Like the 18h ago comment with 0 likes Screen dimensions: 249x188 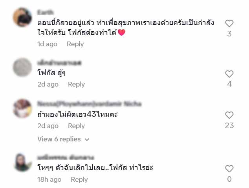229,169
